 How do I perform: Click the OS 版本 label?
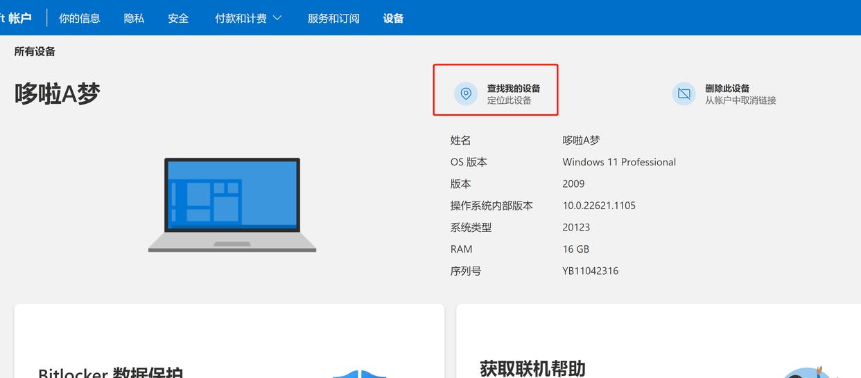coord(469,162)
